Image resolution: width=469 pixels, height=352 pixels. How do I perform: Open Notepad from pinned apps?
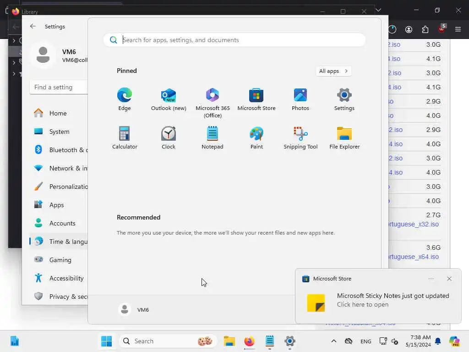point(213,137)
